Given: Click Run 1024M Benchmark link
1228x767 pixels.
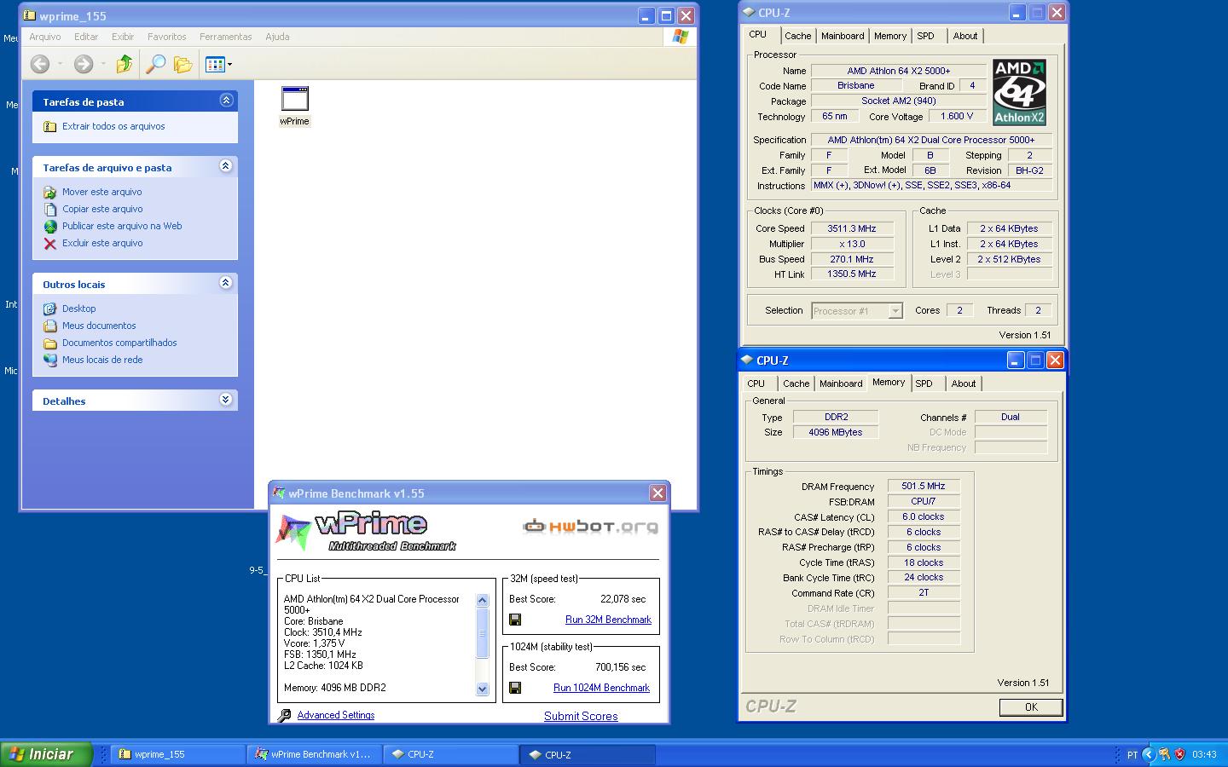Looking at the screenshot, I should [x=601, y=688].
